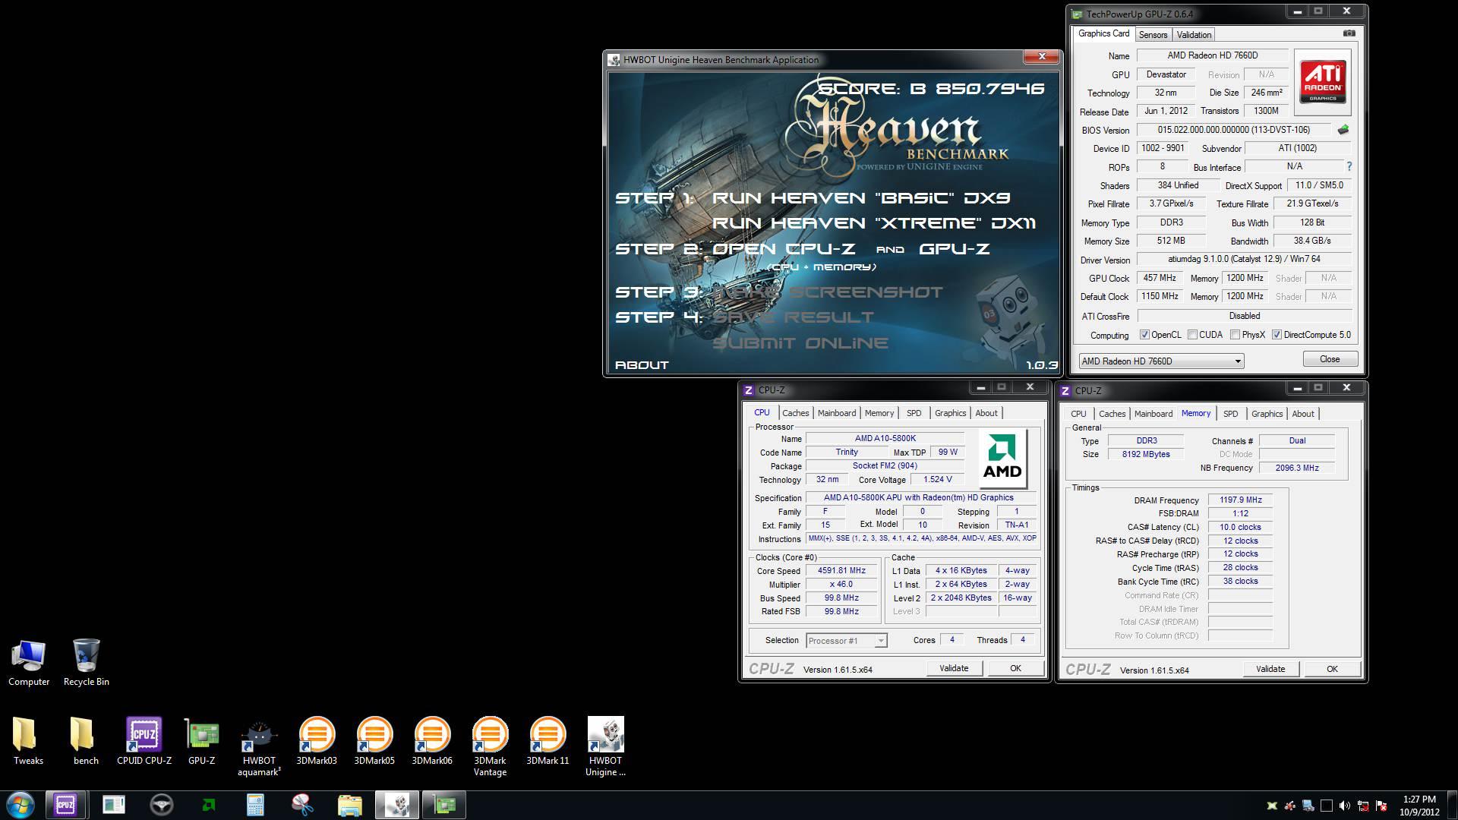Click the Windows Explorer taskbar icon

[349, 805]
